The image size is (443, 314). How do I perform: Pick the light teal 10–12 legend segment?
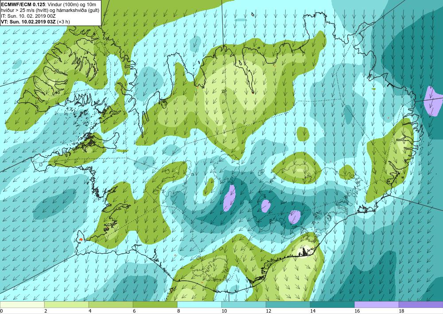tap(244, 305)
